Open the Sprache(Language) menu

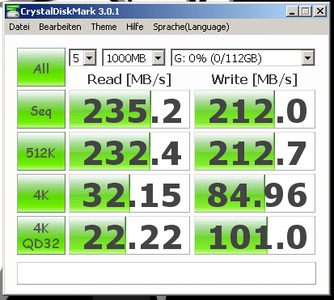pyautogui.click(x=191, y=27)
